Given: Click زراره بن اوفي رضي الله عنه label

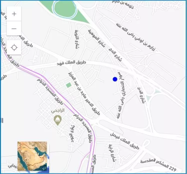Looking at the screenshot, I should (136, 37).
